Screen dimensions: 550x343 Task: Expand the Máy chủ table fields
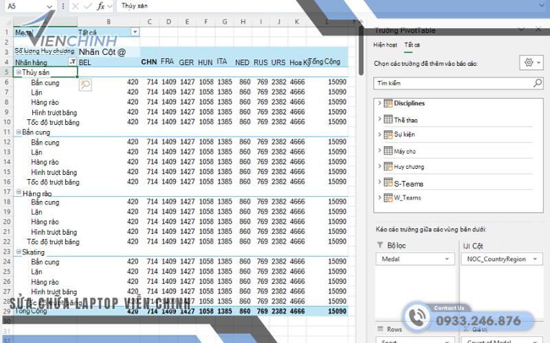pos(379,150)
